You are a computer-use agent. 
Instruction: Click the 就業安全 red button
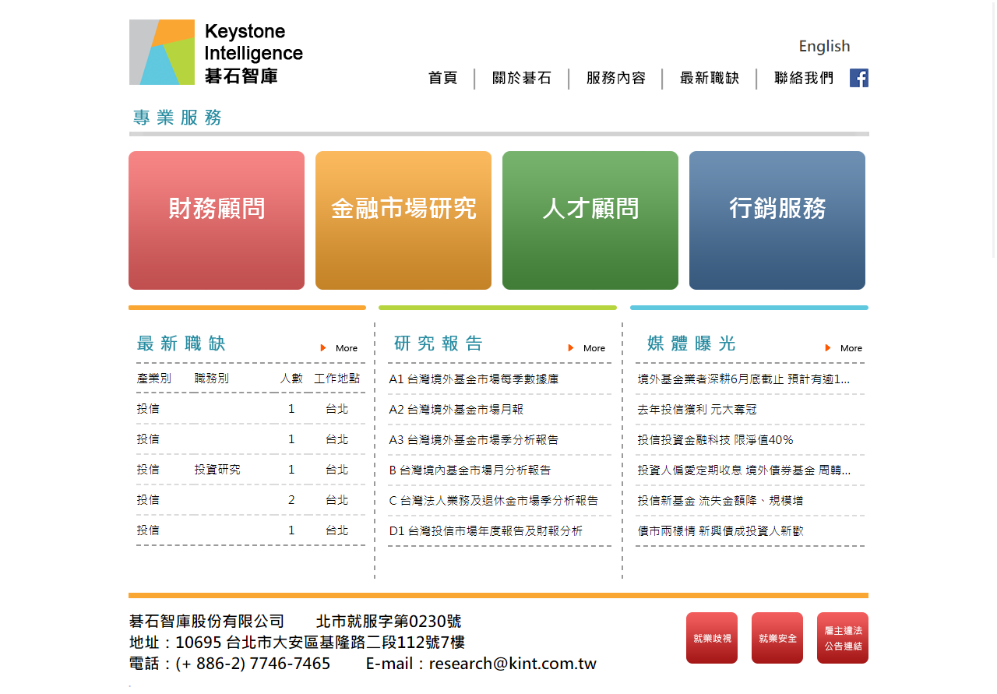pos(777,638)
